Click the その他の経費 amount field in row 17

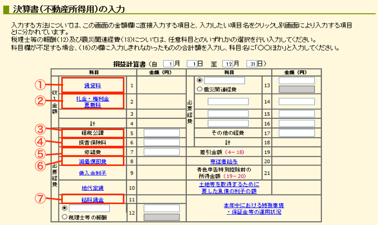297,133
